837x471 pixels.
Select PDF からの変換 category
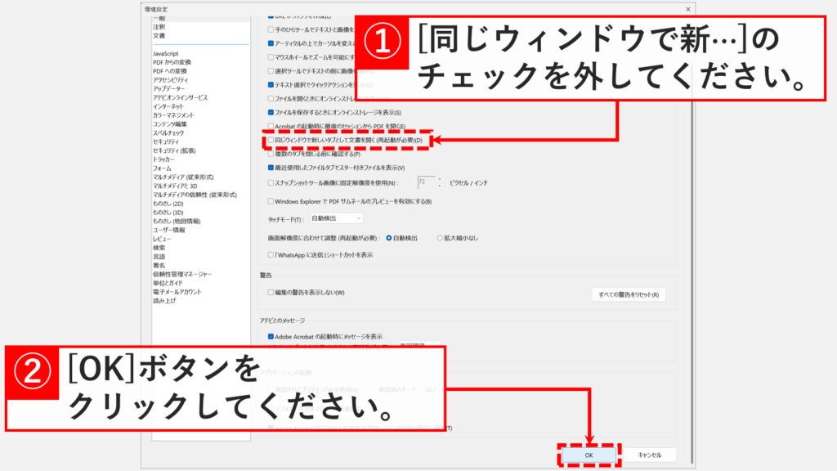pos(172,62)
